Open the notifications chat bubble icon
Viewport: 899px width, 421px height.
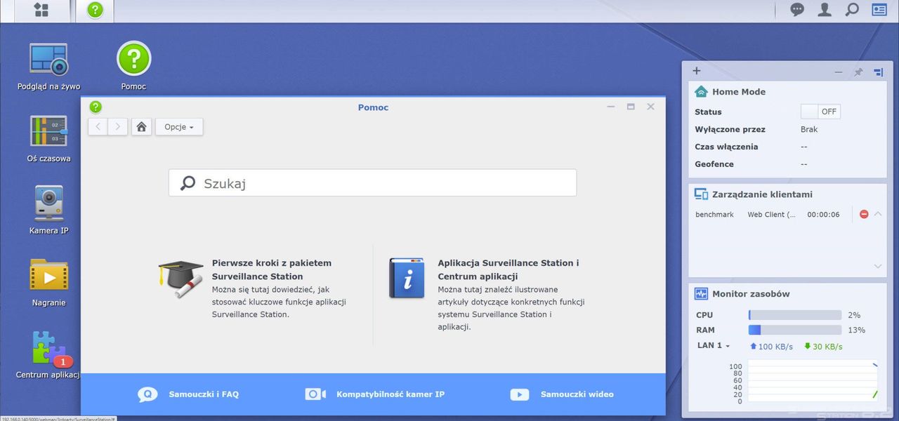click(797, 10)
